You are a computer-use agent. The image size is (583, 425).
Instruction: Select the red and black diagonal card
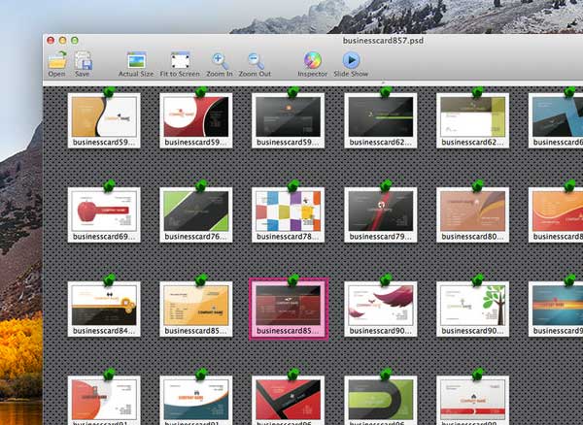pos(289,401)
